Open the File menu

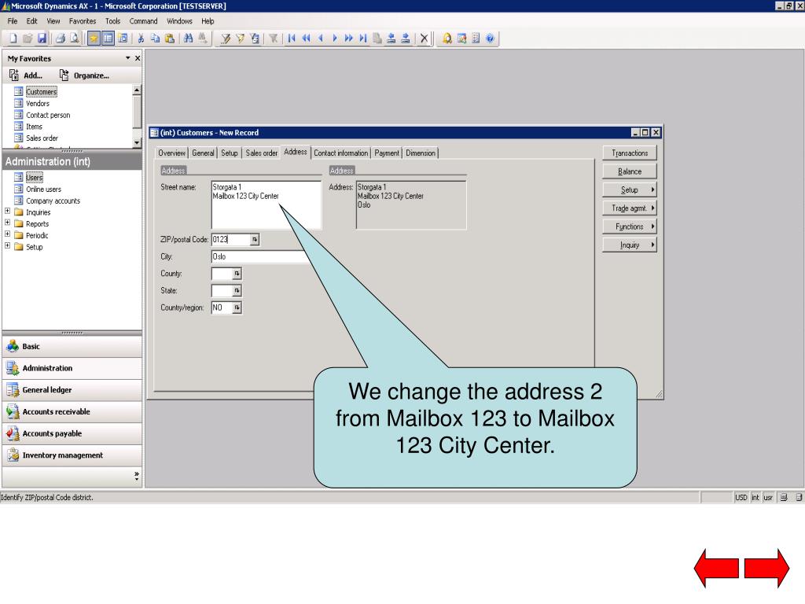pos(13,21)
